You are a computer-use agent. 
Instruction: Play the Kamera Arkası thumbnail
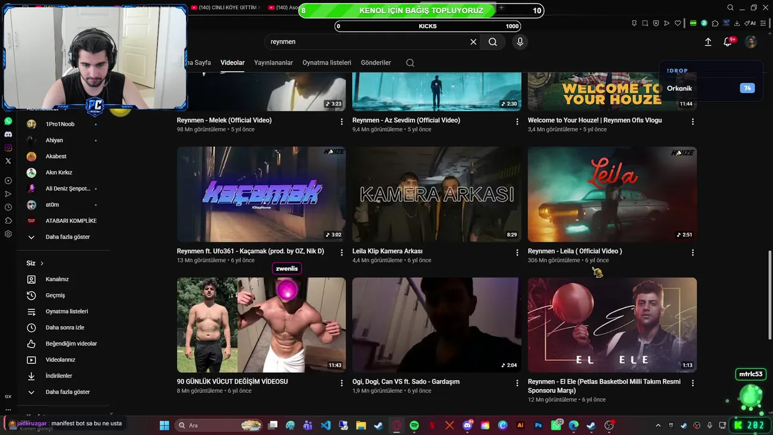437,195
